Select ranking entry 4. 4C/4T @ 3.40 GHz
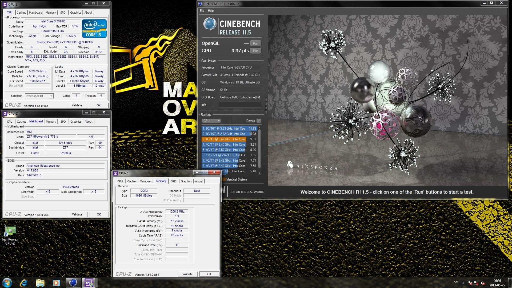Viewport: 512px width, 288px height. (x=229, y=145)
